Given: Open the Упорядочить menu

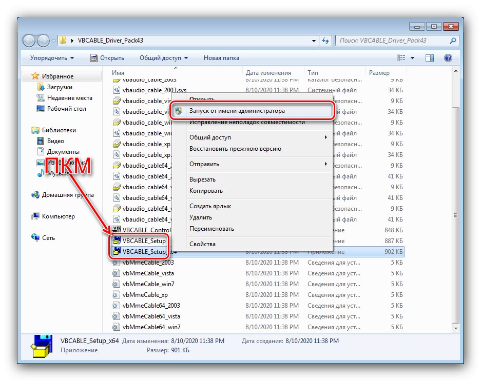Looking at the screenshot, I should coord(52,58).
